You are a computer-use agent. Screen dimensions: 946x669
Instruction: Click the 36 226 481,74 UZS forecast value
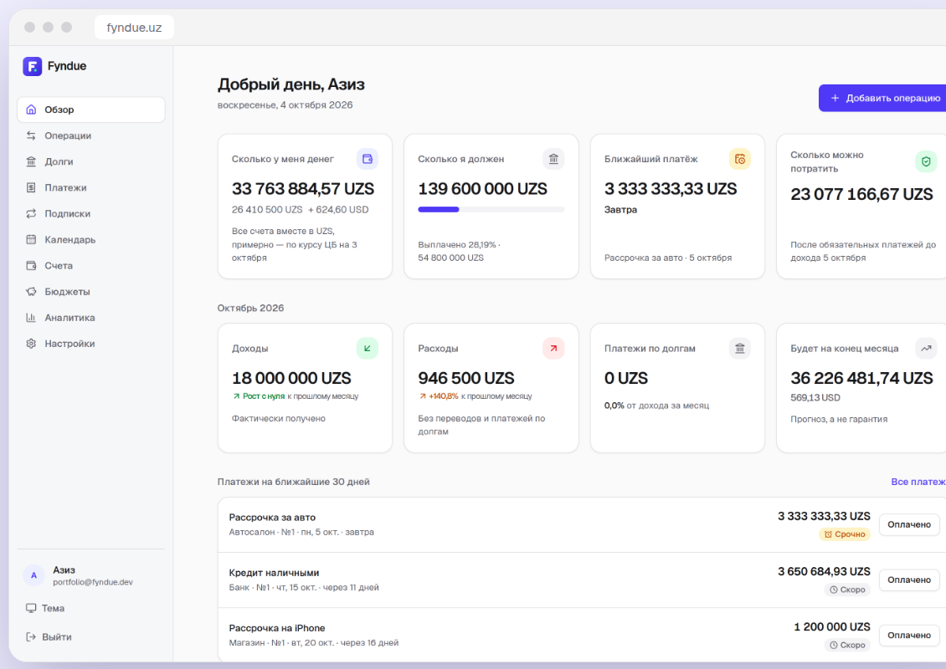pos(862,379)
